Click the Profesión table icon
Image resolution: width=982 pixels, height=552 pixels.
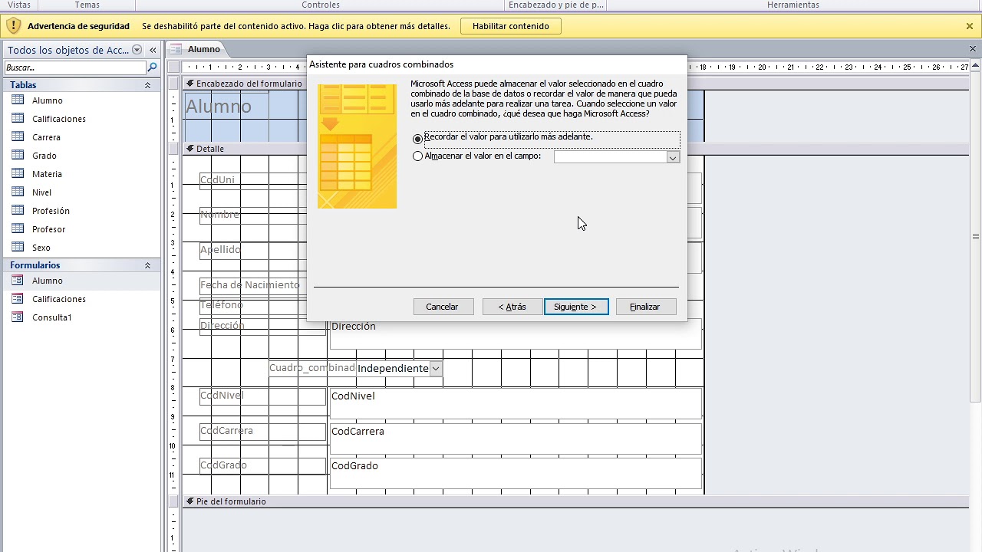18,211
